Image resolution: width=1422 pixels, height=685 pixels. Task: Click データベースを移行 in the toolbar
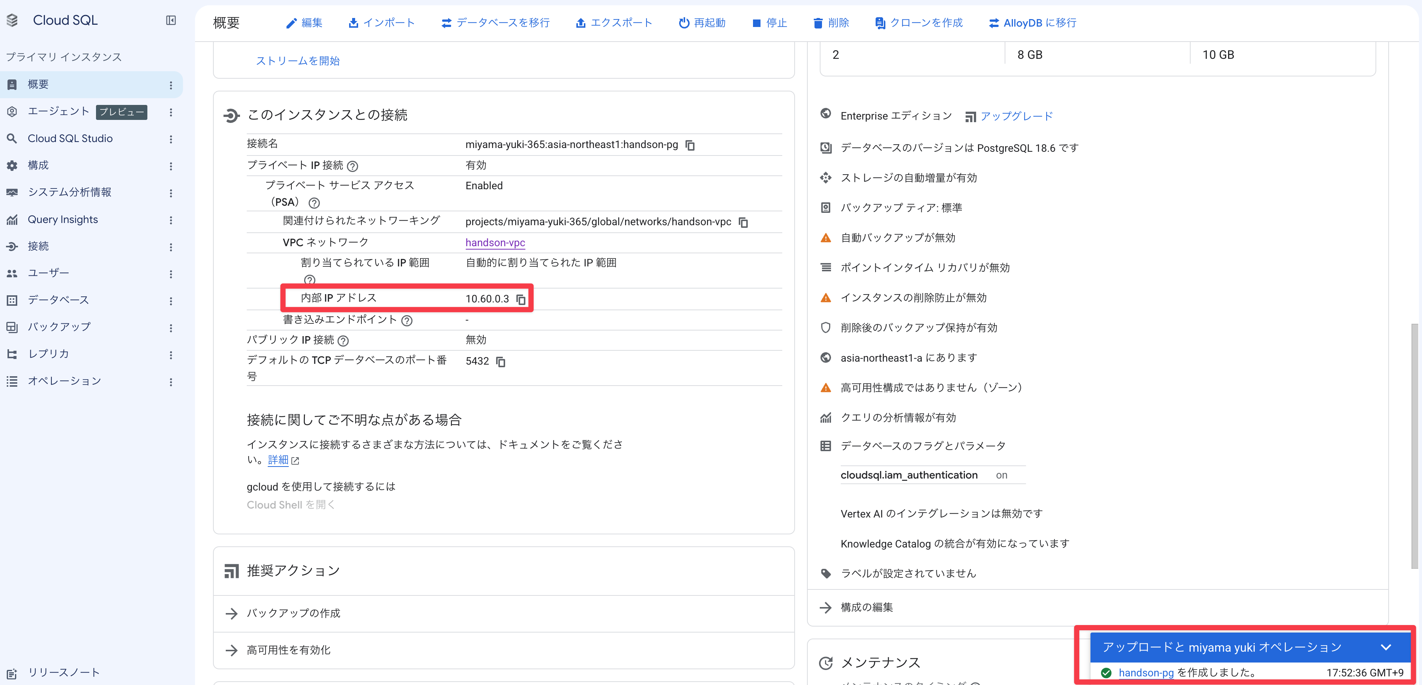(496, 22)
